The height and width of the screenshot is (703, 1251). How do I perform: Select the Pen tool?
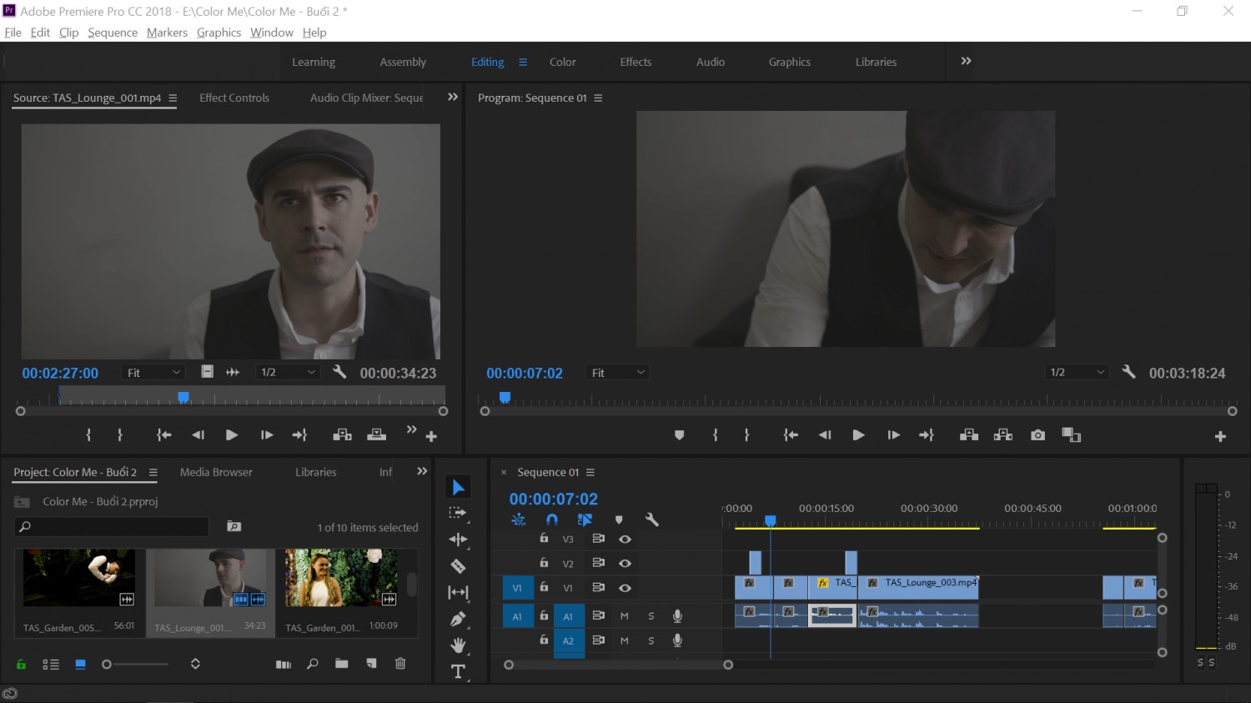(x=458, y=619)
